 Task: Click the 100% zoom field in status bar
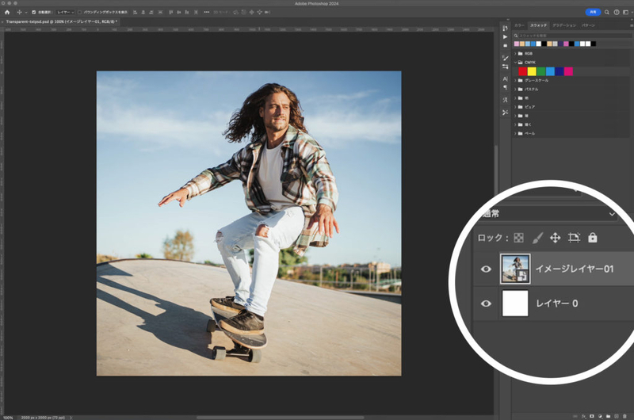8,418
